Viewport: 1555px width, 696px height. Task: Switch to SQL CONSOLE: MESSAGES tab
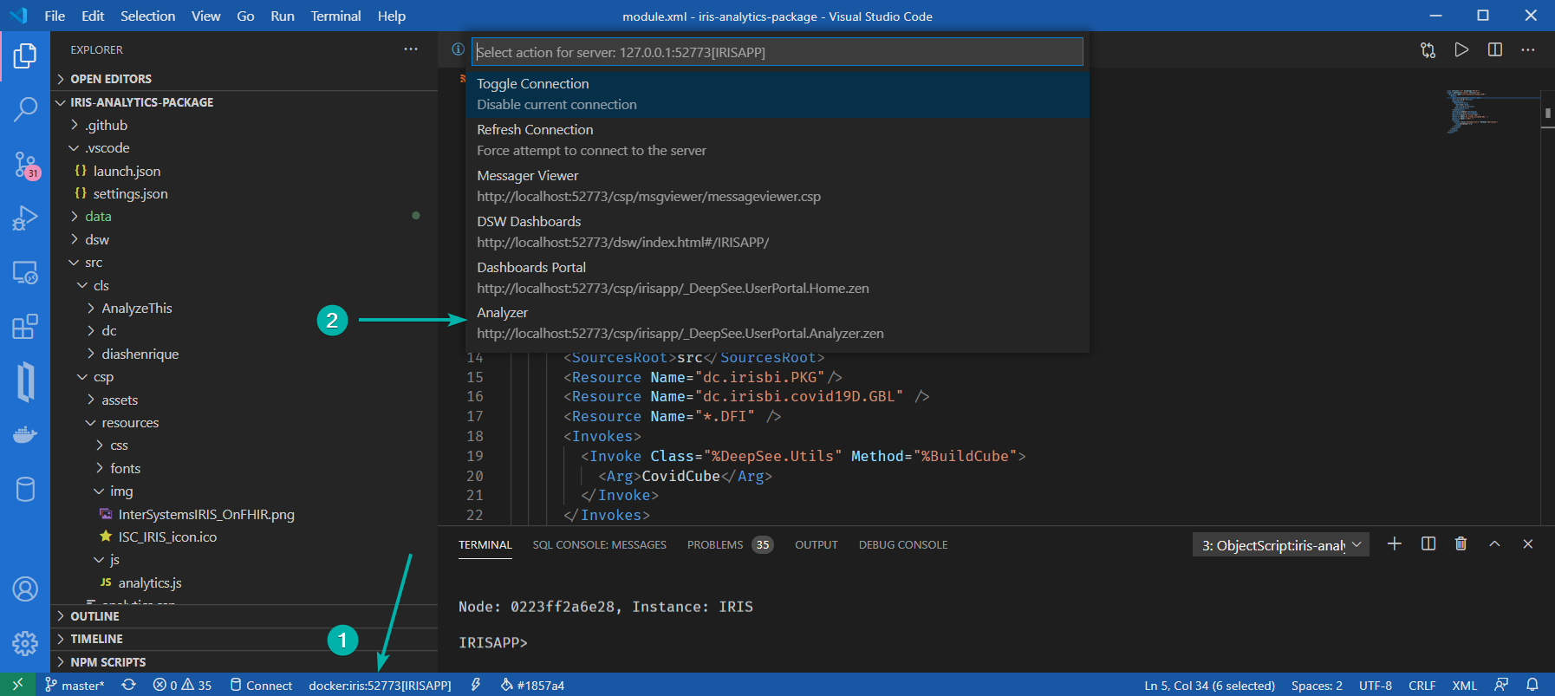point(599,545)
